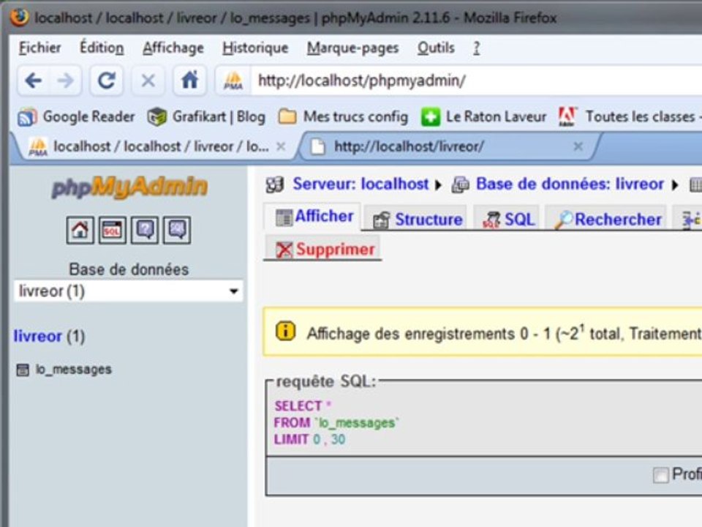Open the Marque-pages menu
This screenshot has height=527, width=702.
coord(352,48)
